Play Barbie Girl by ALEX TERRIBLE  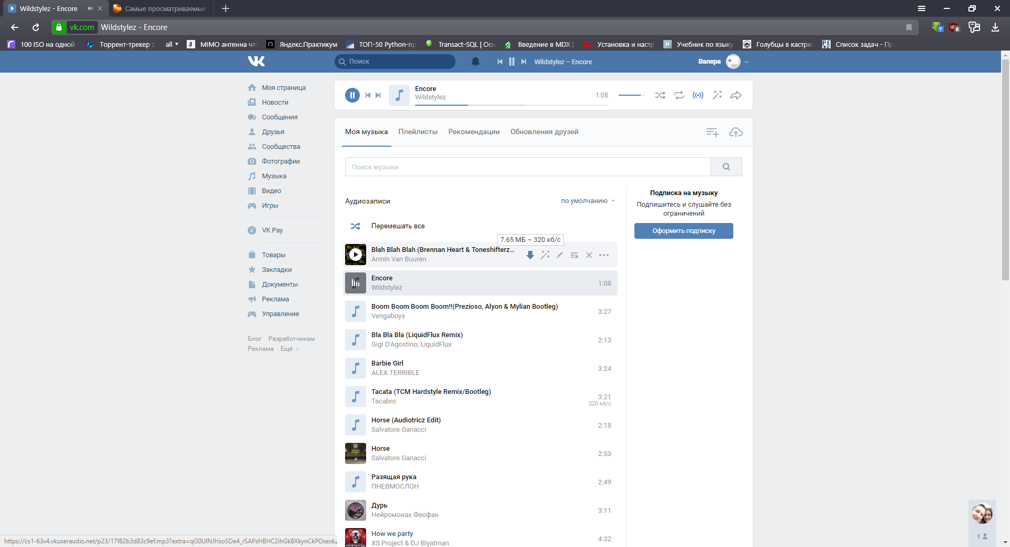(x=356, y=368)
